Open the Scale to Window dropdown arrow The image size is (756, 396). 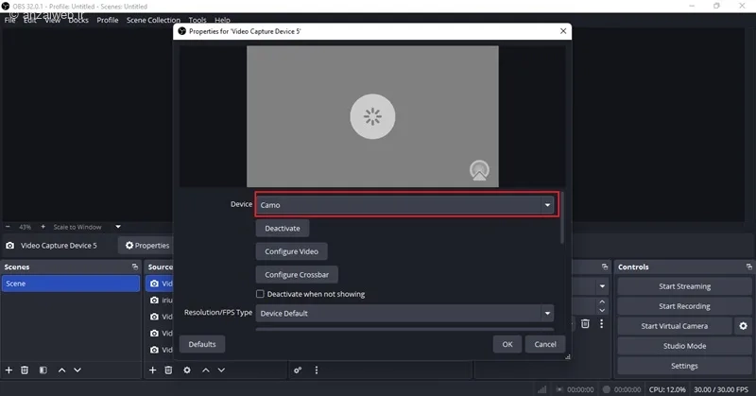click(118, 227)
